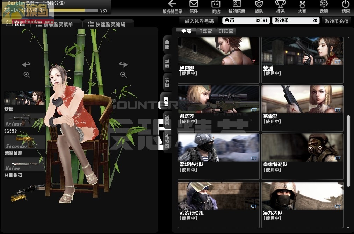Viewport: 354px width, 234px height.
Task: Click the 结束 power icon to exit
Action: coord(346,7)
